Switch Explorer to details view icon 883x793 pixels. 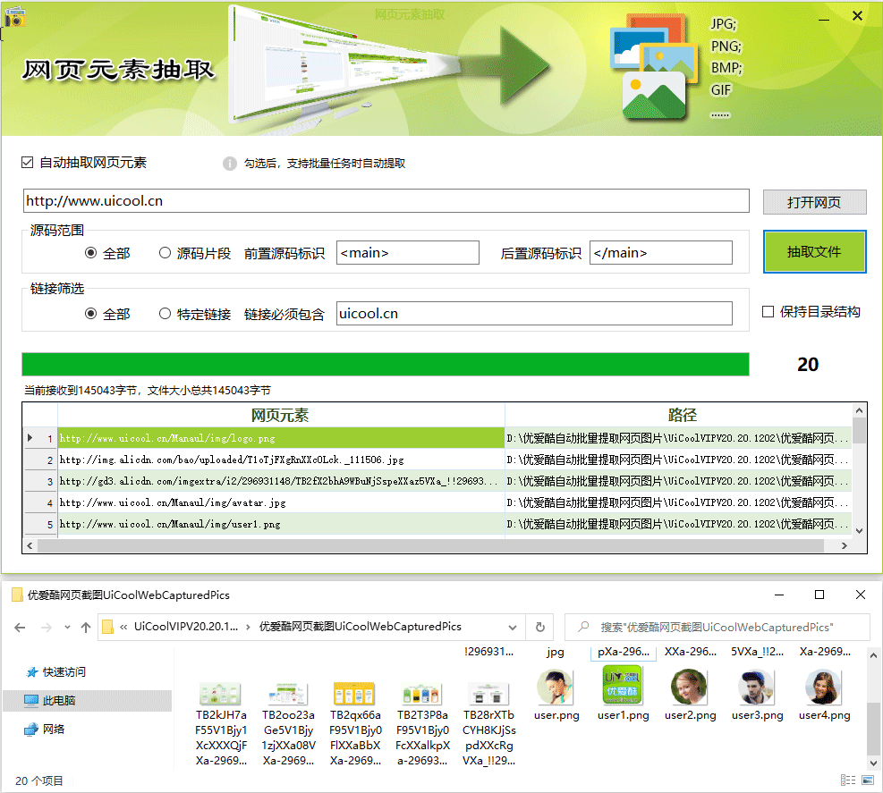tap(848, 780)
